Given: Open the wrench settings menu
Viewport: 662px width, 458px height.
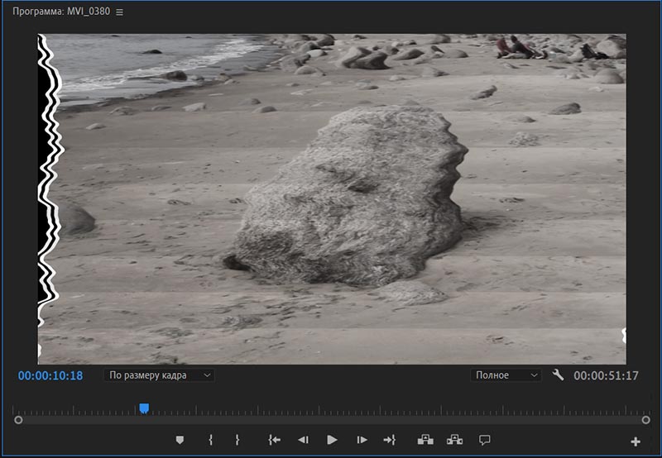Looking at the screenshot, I should (x=558, y=375).
